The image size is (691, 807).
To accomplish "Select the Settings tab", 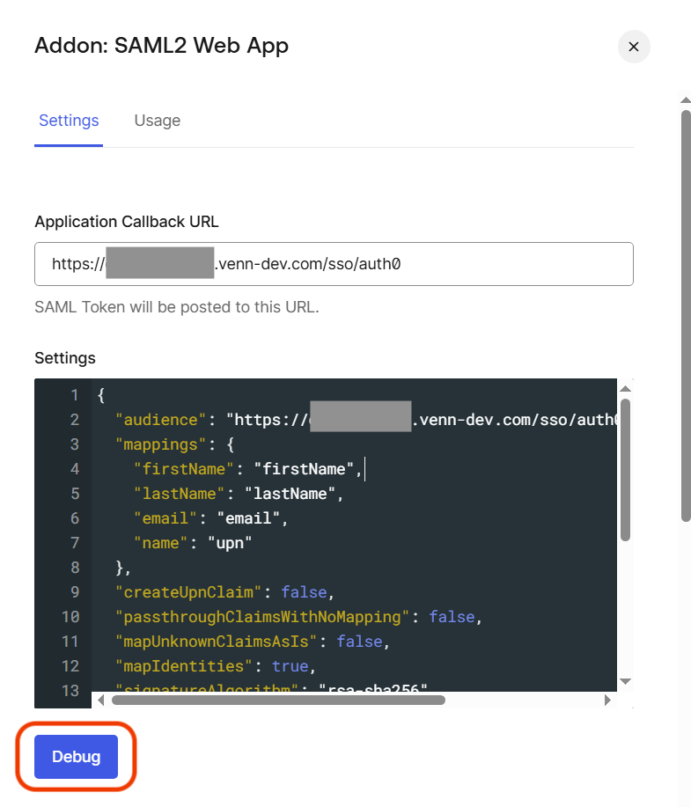I will click(x=69, y=121).
